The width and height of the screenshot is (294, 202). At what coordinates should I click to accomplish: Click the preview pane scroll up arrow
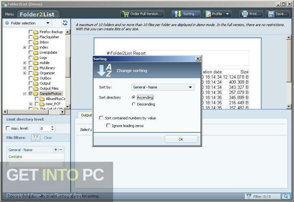click(x=289, y=37)
